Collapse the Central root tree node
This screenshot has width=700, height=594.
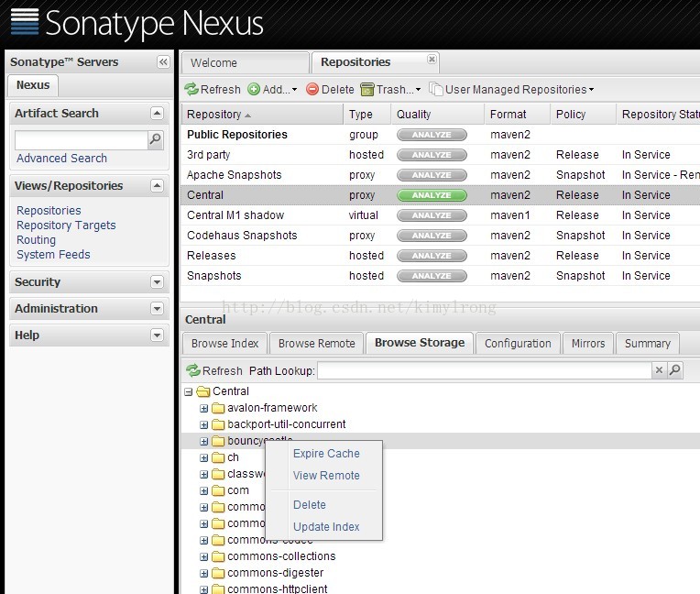click(x=189, y=392)
